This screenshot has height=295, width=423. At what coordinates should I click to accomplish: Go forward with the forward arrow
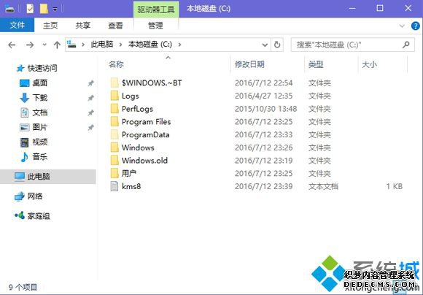click(30, 45)
